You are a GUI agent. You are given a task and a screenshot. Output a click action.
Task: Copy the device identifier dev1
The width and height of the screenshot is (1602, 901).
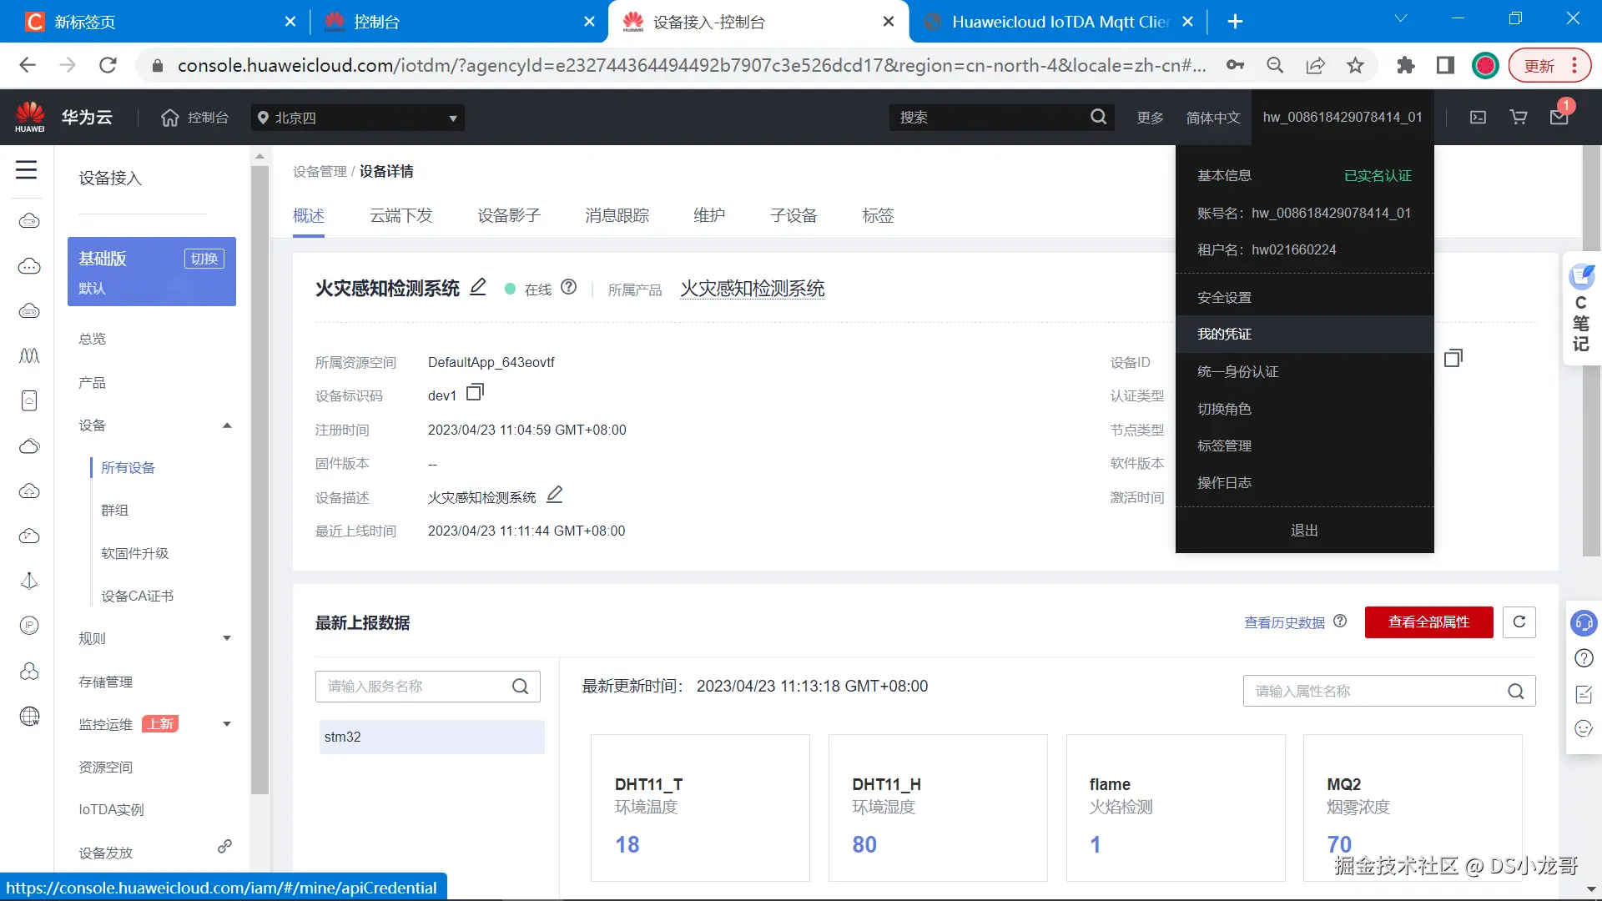click(475, 392)
